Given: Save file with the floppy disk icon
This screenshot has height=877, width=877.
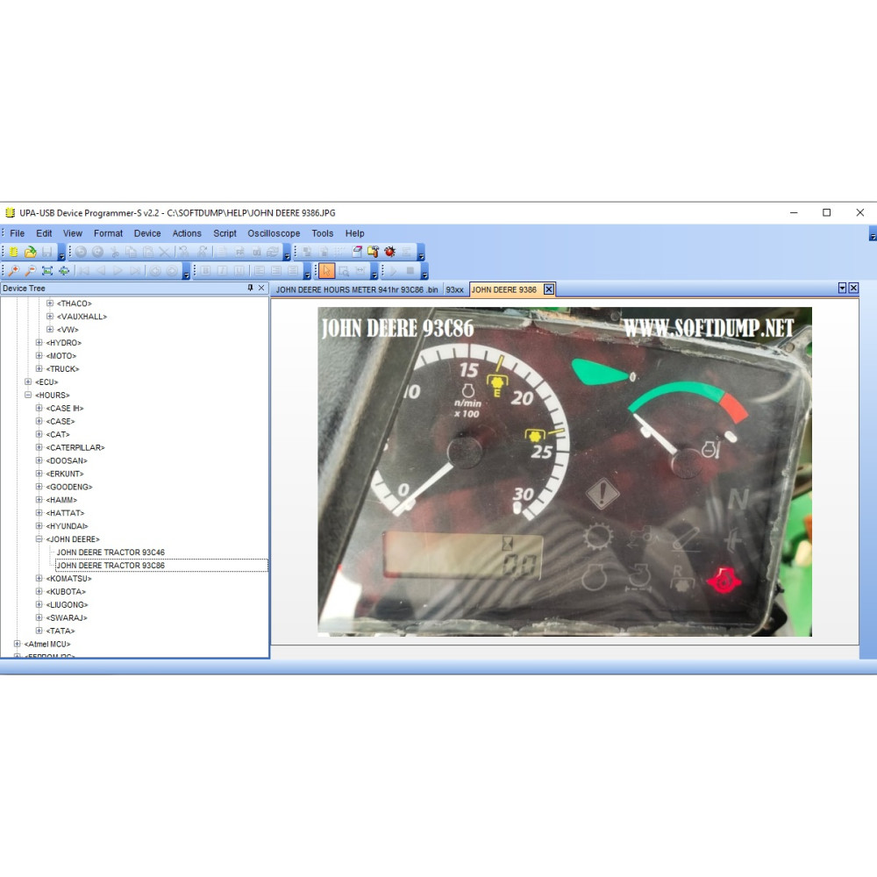Looking at the screenshot, I should click(x=47, y=252).
